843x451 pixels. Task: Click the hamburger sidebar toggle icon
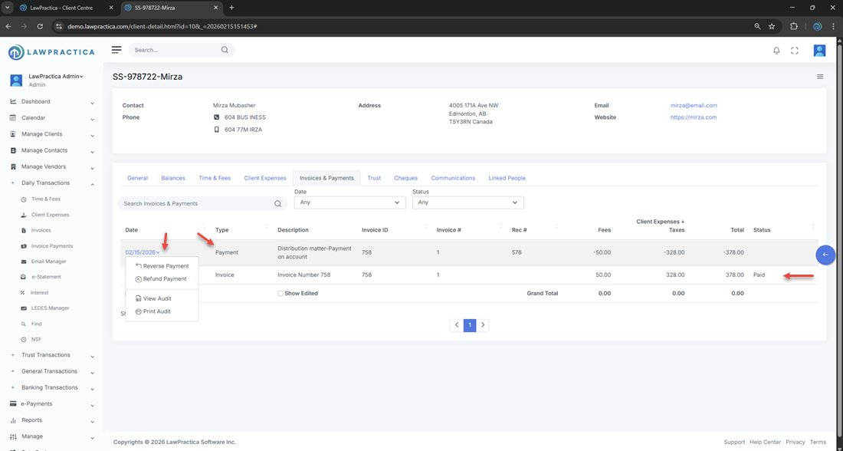(x=116, y=50)
